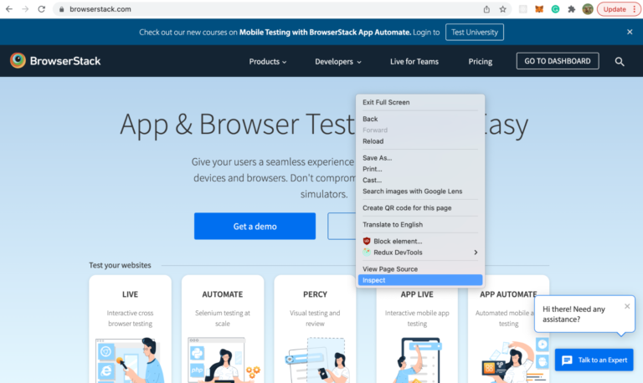
Task: Expand the Developers dropdown menu
Action: [x=338, y=61]
